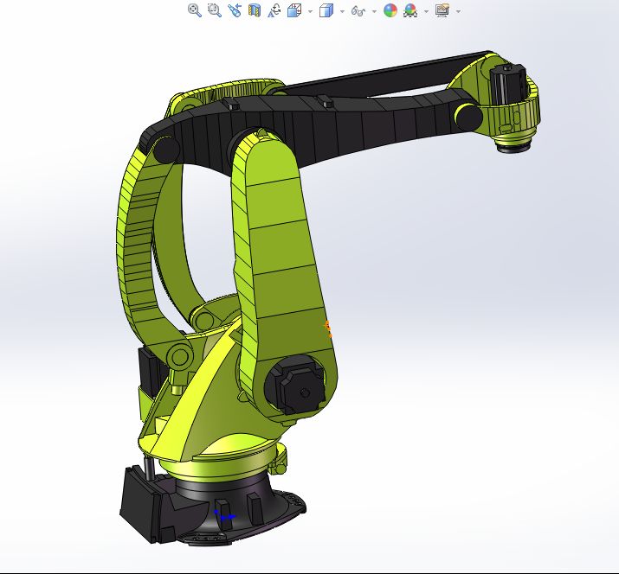Viewport: 619px width, 574px height.
Task: Select the blue origin triad at robot base
Action: click(224, 515)
